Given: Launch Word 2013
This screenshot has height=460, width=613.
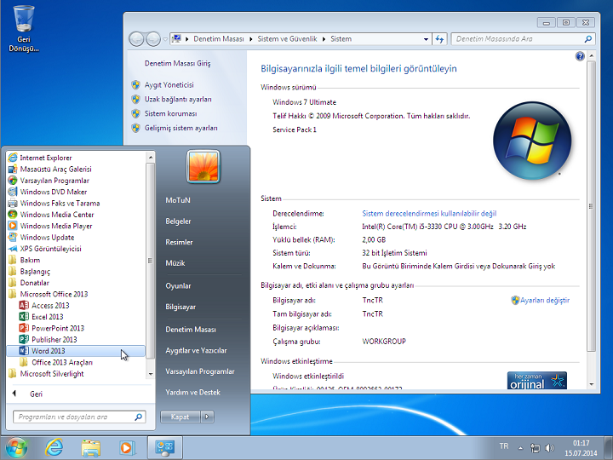Looking at the screenshot, I should (76, 351).
